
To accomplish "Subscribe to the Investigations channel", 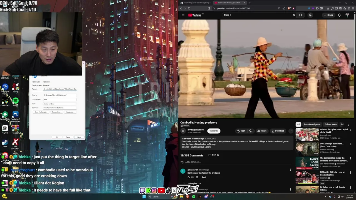I will click(x=214, y=131).
